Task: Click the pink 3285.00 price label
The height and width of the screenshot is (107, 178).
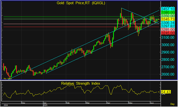Action: click(x=168, y=30)
